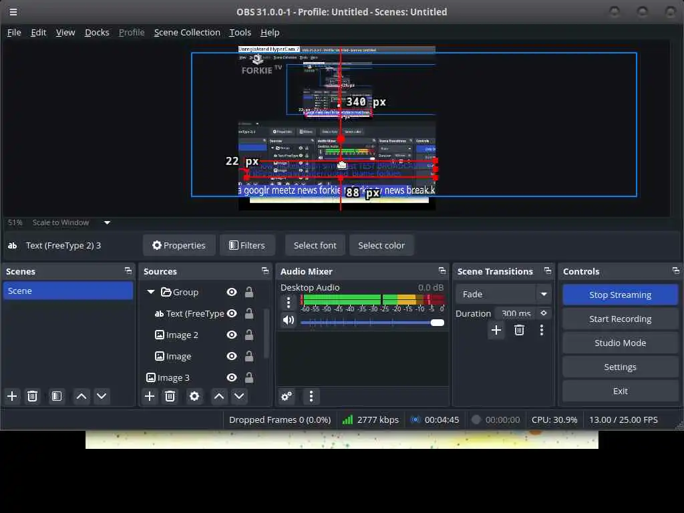684x513 pixels.
Task: Adjust the Duration spinner arrows
Action: pyautogui.click(x=544, y=313)
